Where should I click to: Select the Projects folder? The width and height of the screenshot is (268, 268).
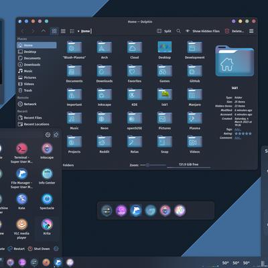[x=74, y=144]
